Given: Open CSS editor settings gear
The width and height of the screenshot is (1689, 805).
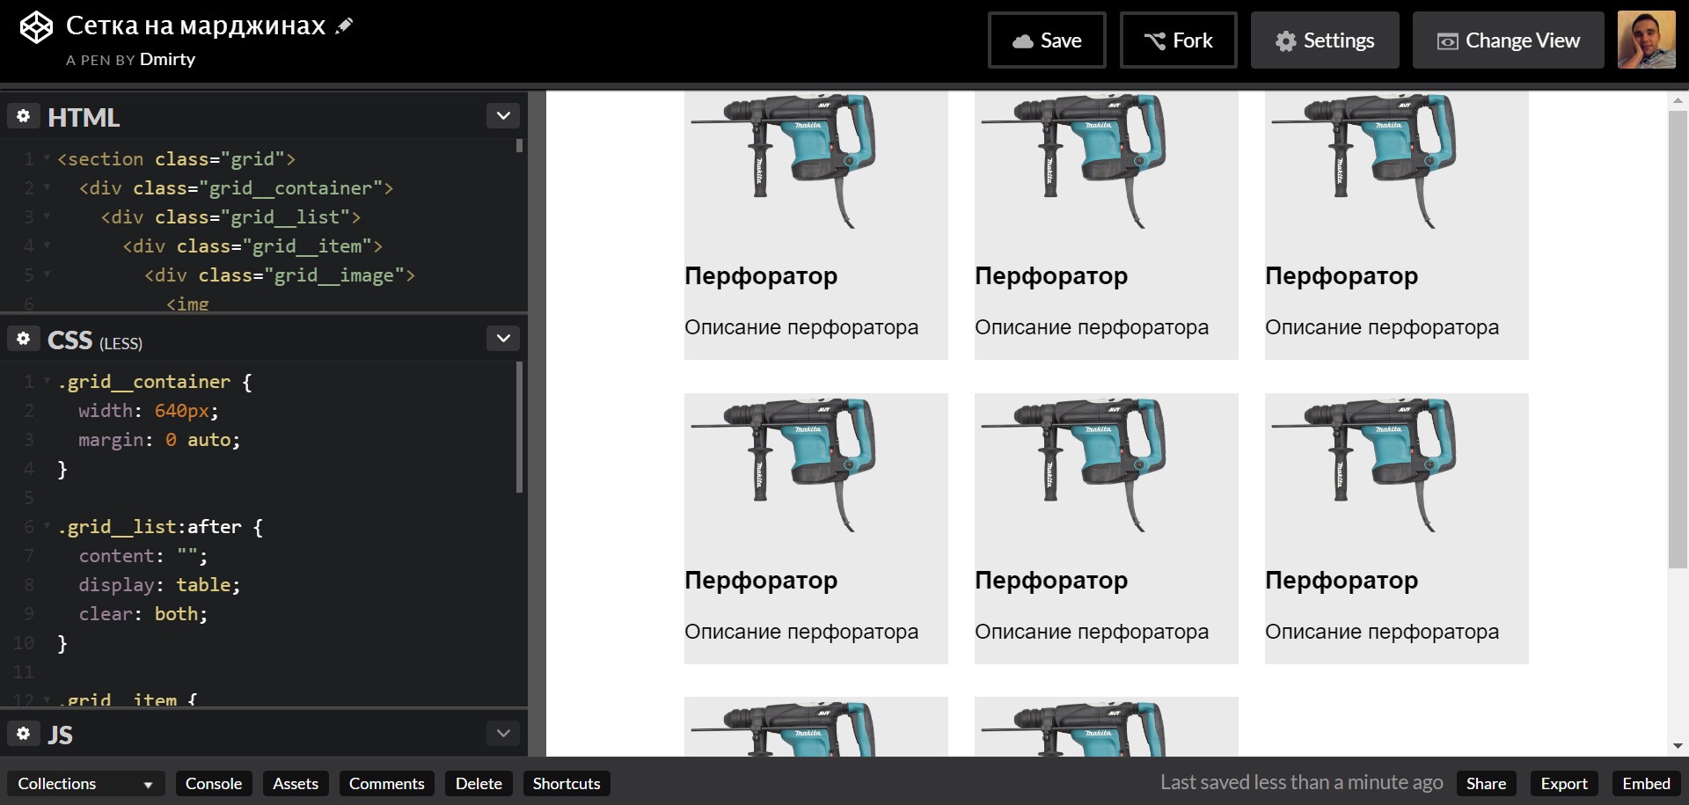Looking at the screenshot, I should (24, 339).
